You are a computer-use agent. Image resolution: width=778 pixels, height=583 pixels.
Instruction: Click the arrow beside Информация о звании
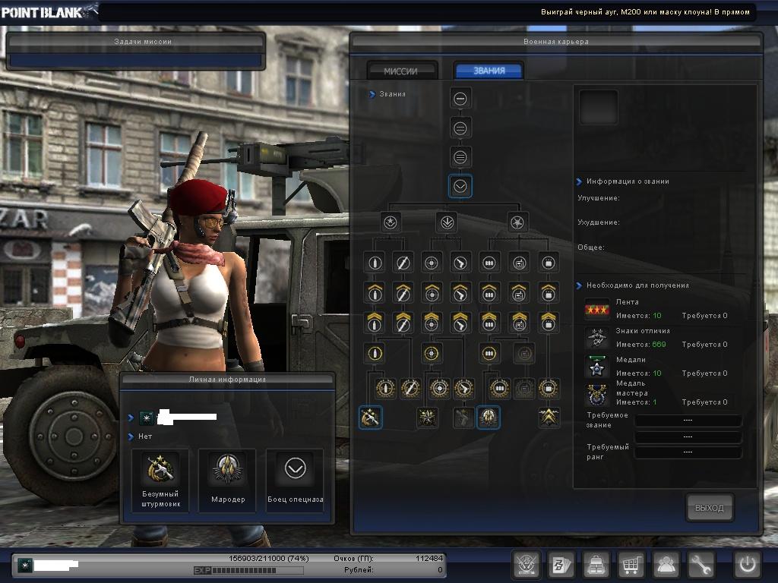click(x=579, y=181)
